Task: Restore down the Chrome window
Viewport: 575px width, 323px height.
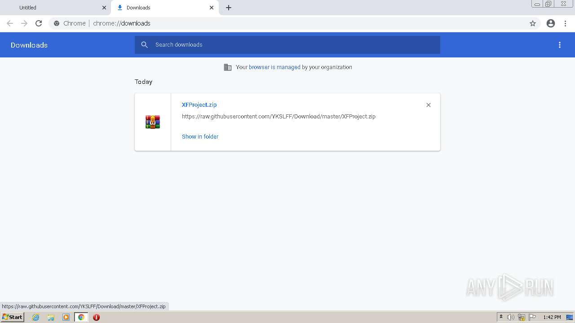Action: coord(548,4)
